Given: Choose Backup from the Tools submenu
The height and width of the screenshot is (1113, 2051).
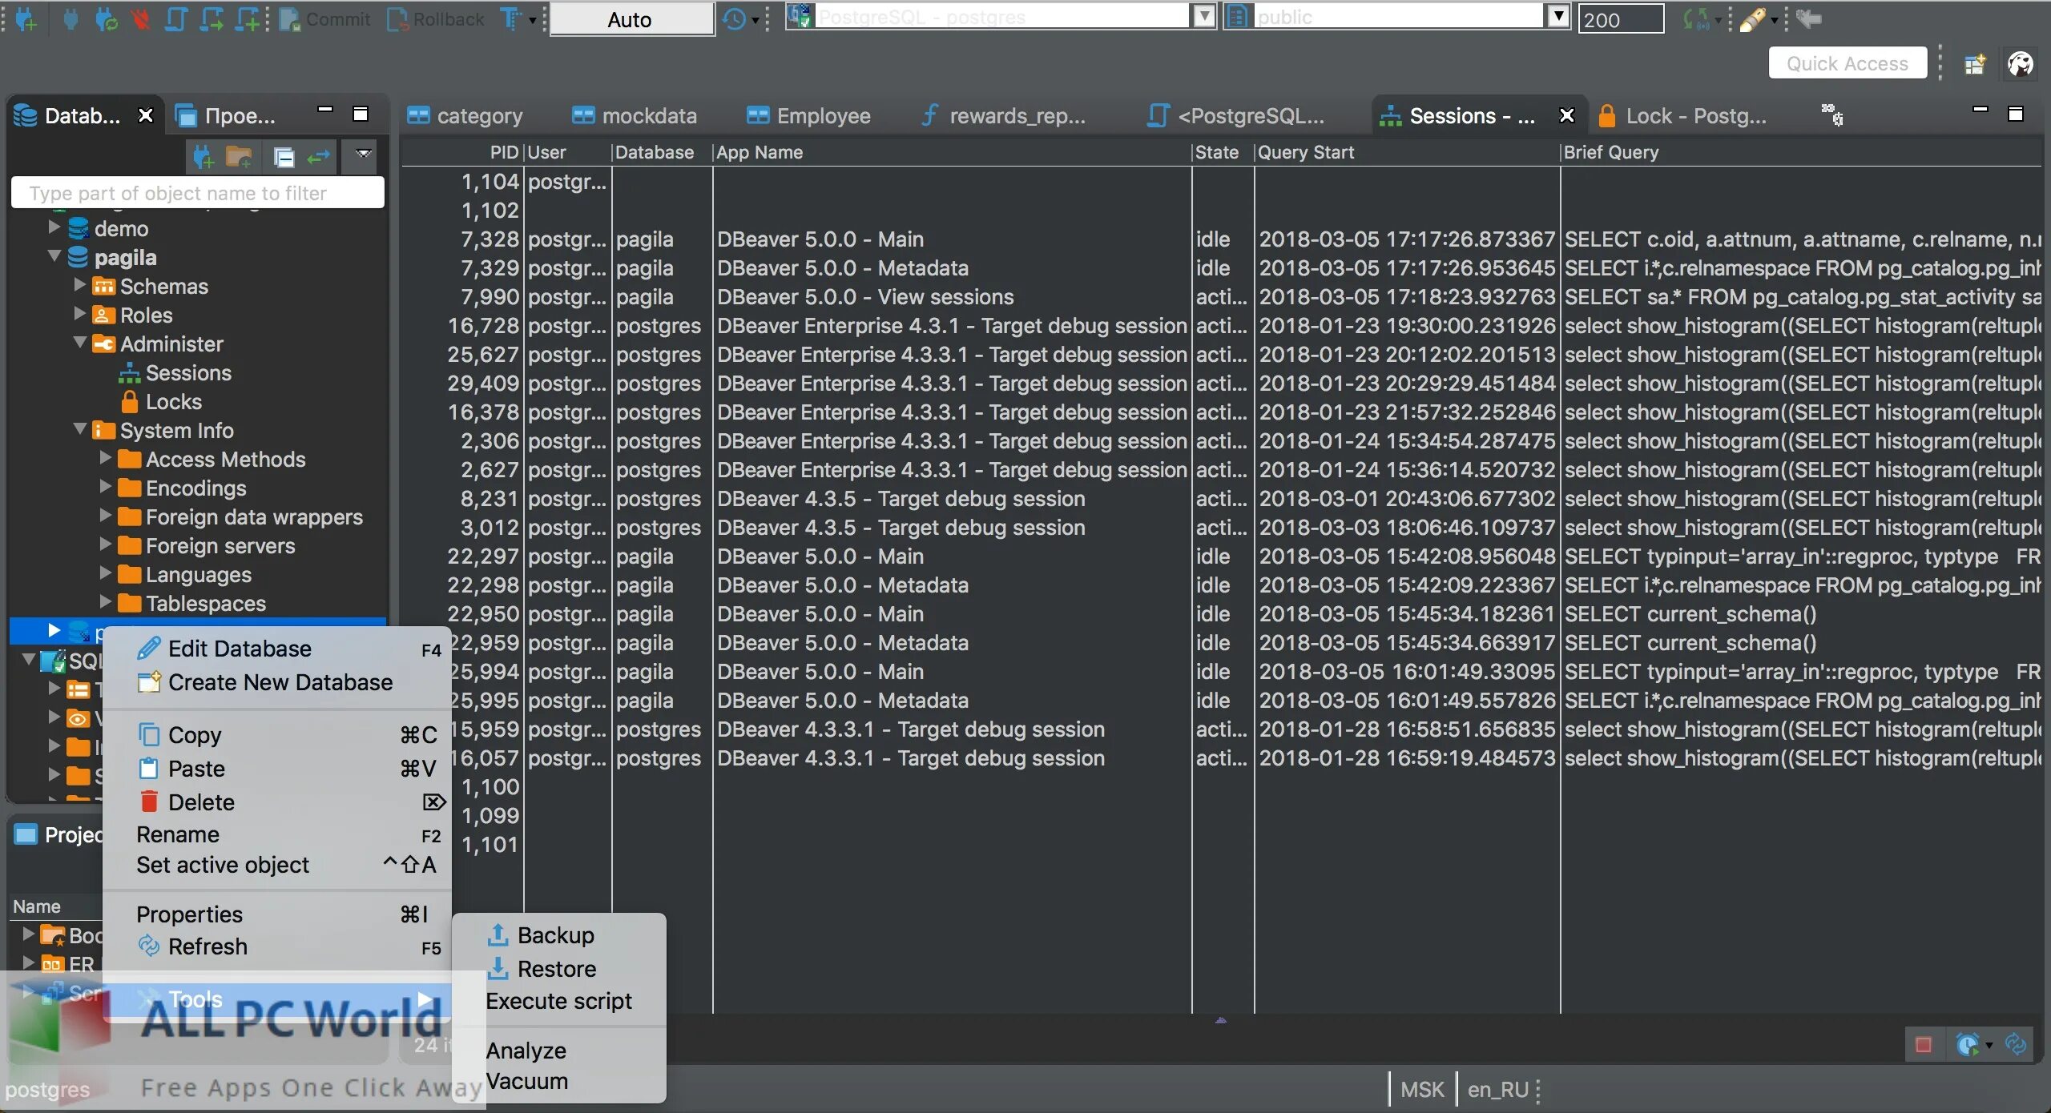Looking at the screenshot, I should point(555,935).
